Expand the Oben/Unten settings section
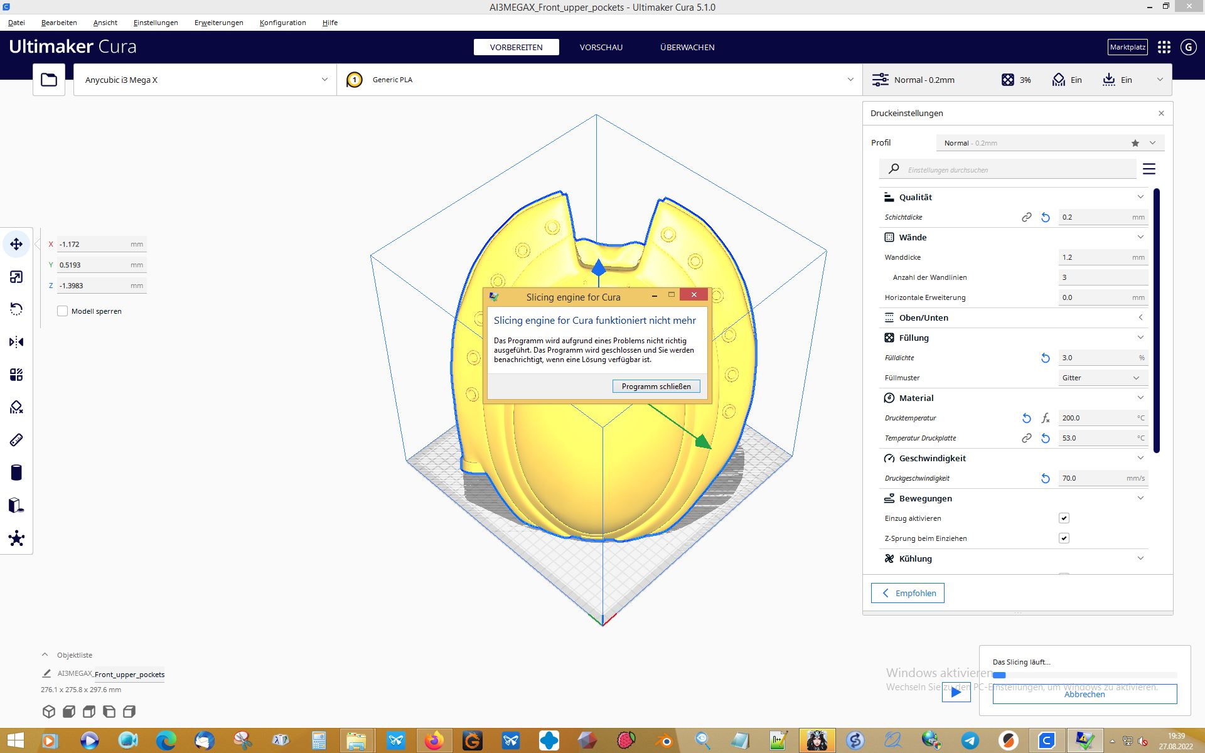 tap(1140, 318)
